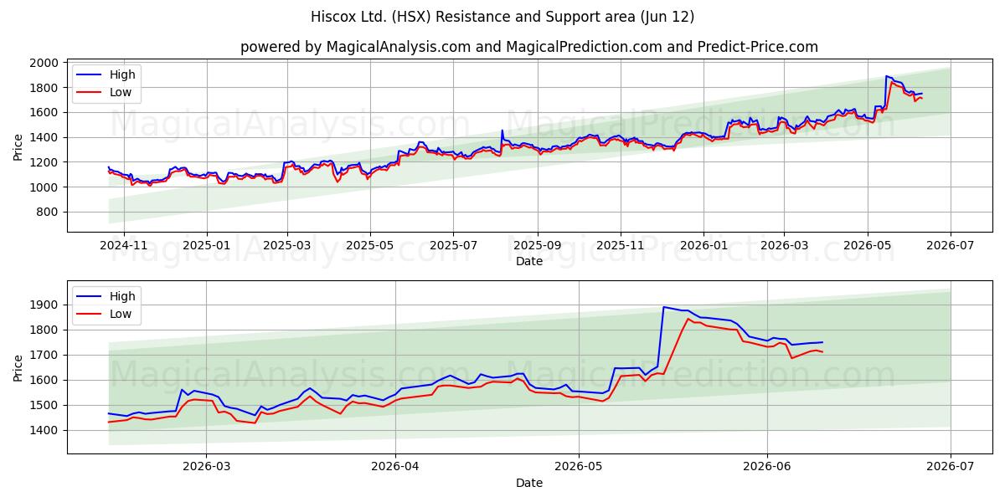Click the 800 price tick in top chart
Image resolution: width=1005 pixels, height=502 pixels.
49,212
